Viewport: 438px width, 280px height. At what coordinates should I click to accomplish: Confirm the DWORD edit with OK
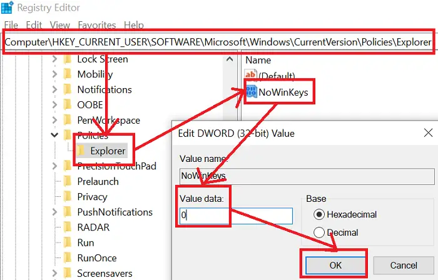pos(335,265)
